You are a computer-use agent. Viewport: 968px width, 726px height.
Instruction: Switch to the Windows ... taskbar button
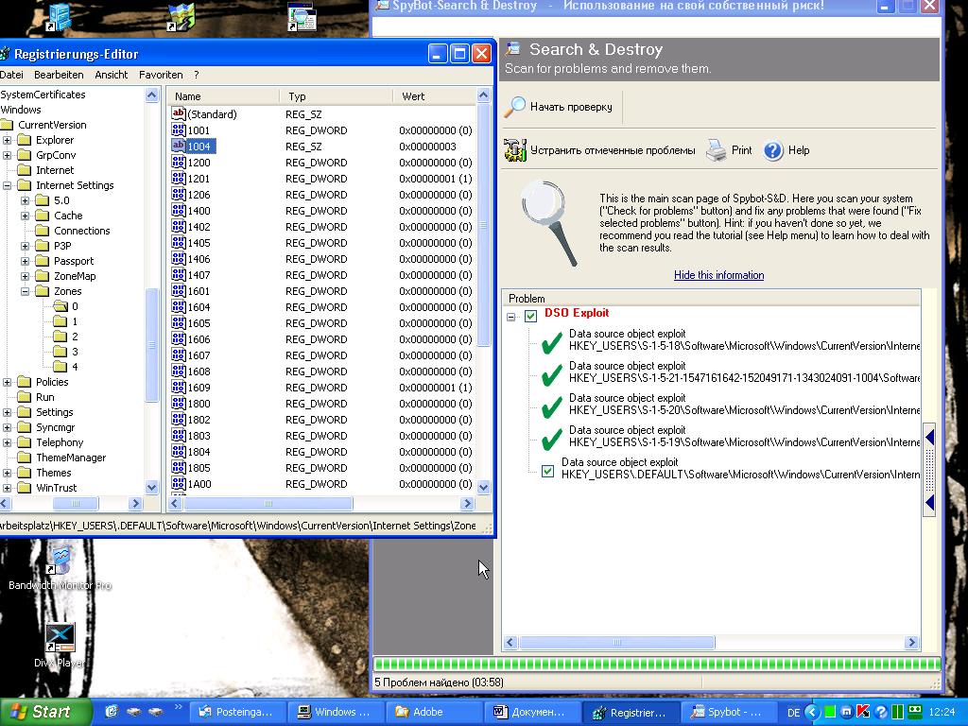coord(336,712)
